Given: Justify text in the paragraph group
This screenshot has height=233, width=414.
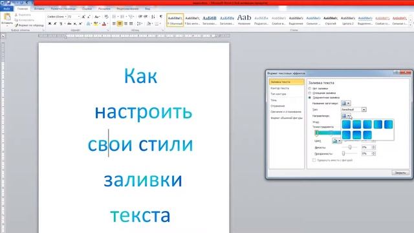Looking at the screenshot, I should pyautogui.click(x=131, y=24).
